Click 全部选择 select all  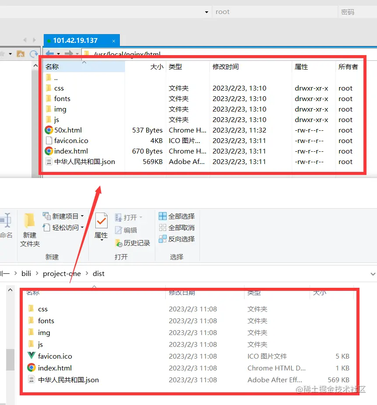tap(177, 216)
